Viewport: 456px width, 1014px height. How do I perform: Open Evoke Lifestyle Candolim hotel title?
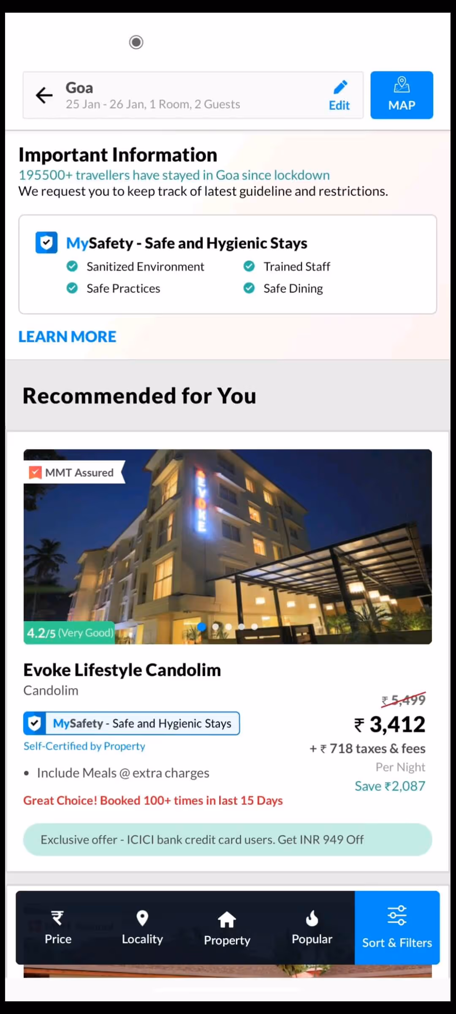point(122,670)
